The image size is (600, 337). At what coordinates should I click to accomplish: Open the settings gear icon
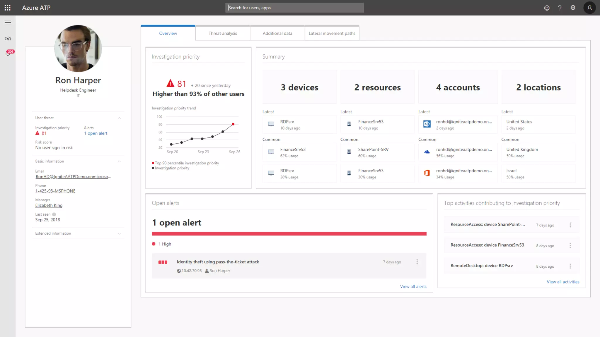(573, 8)
